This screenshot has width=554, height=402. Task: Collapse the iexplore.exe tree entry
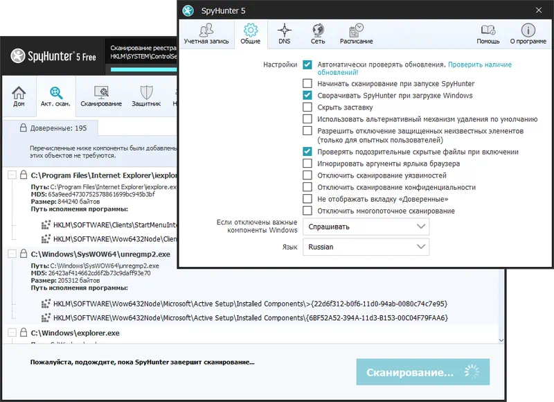(x=12, y=175)
